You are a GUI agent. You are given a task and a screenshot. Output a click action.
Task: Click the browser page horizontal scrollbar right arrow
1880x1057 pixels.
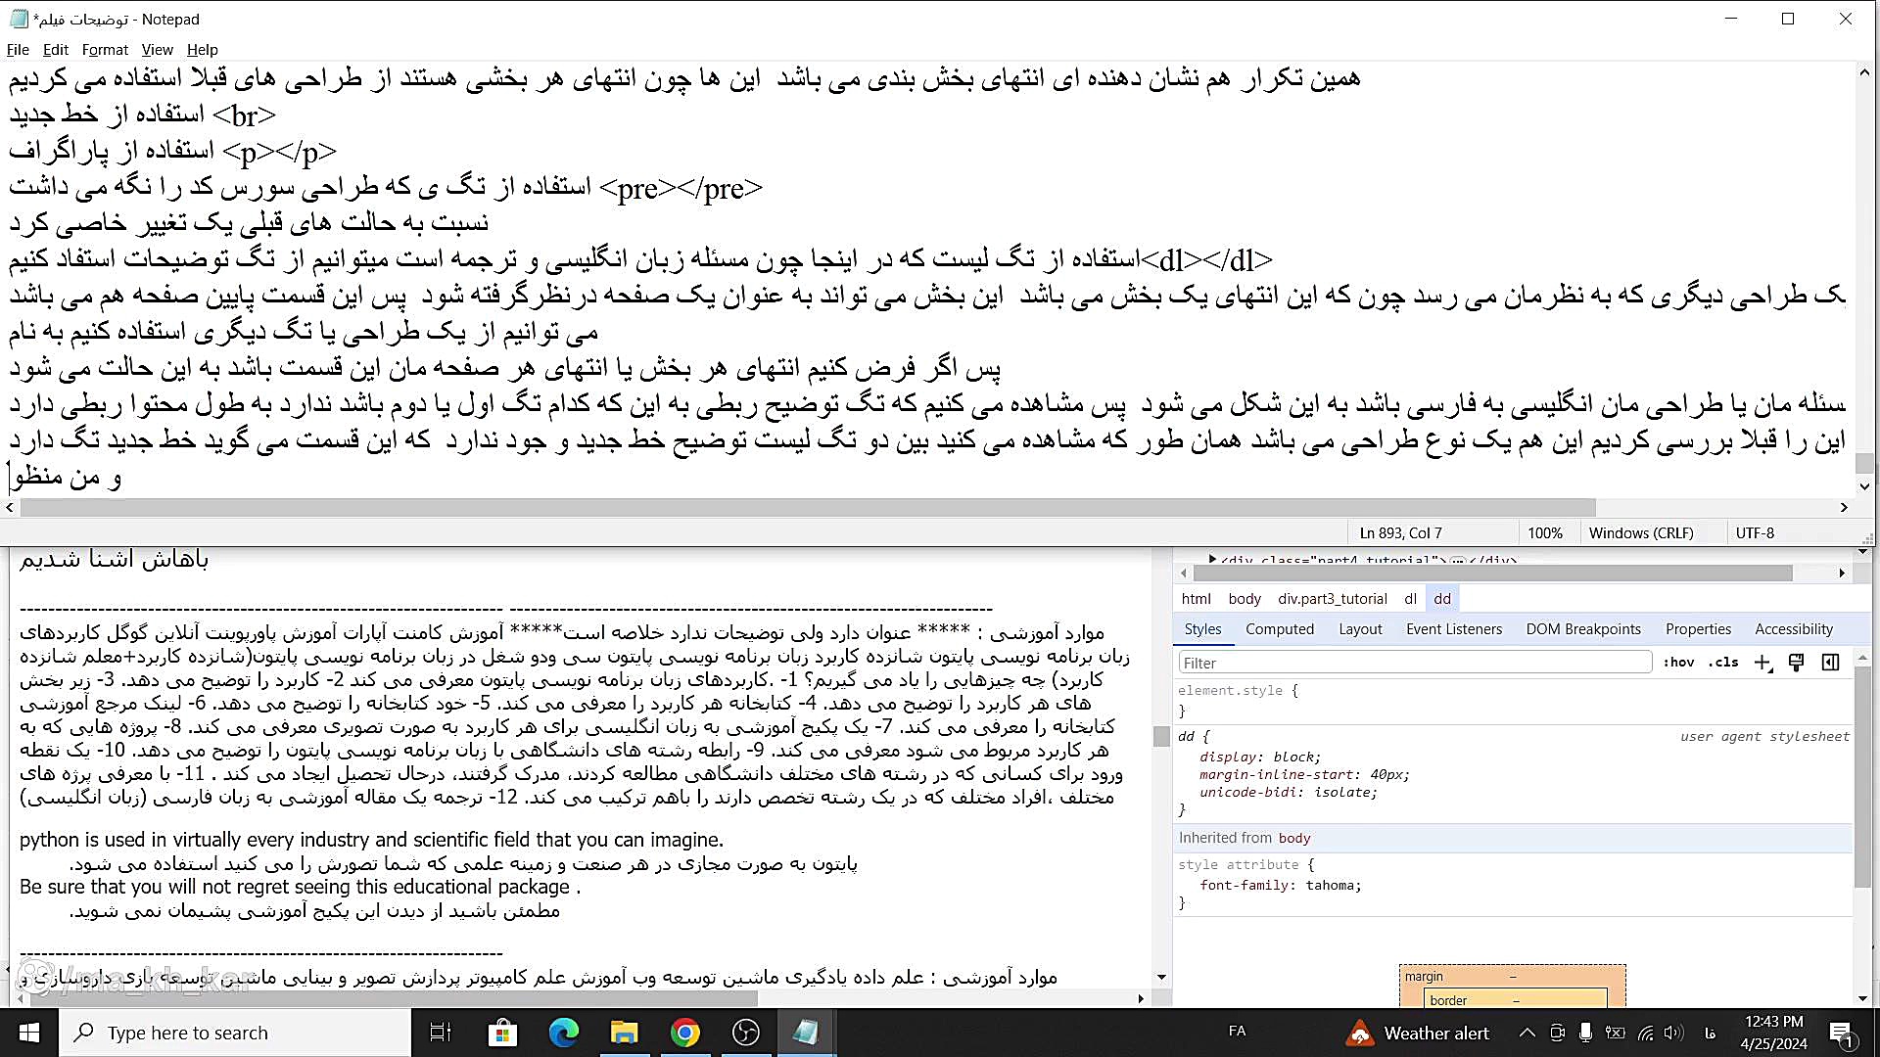click(1141, 998)
